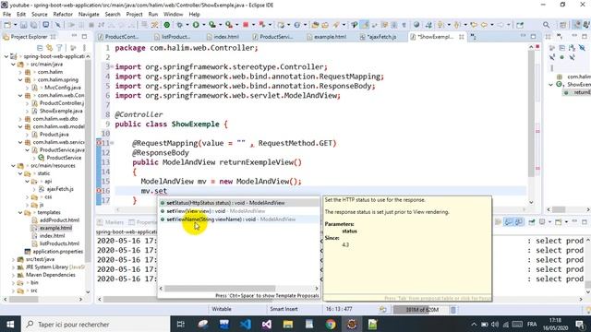
Task: Collapse the src/main/java folder
Action: pos(13,65)
